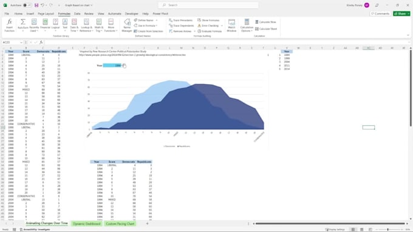Click the AutoSum sigma icon

23,22
